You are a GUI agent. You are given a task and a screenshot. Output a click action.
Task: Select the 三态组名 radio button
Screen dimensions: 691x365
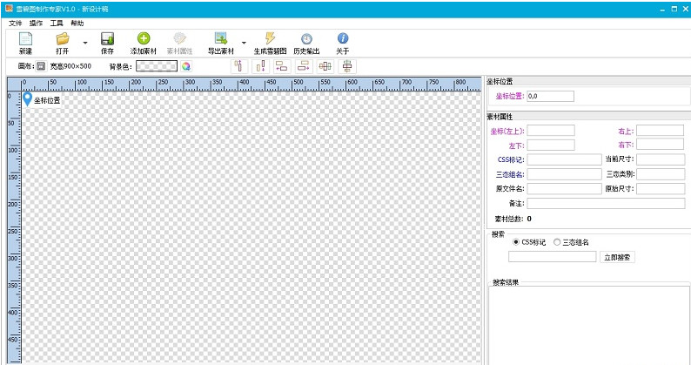[557, 242]
